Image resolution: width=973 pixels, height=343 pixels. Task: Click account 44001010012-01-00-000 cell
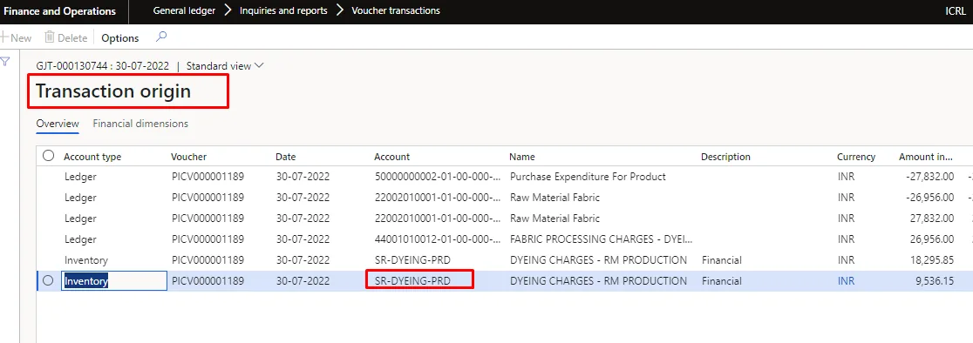coord(438,239)
